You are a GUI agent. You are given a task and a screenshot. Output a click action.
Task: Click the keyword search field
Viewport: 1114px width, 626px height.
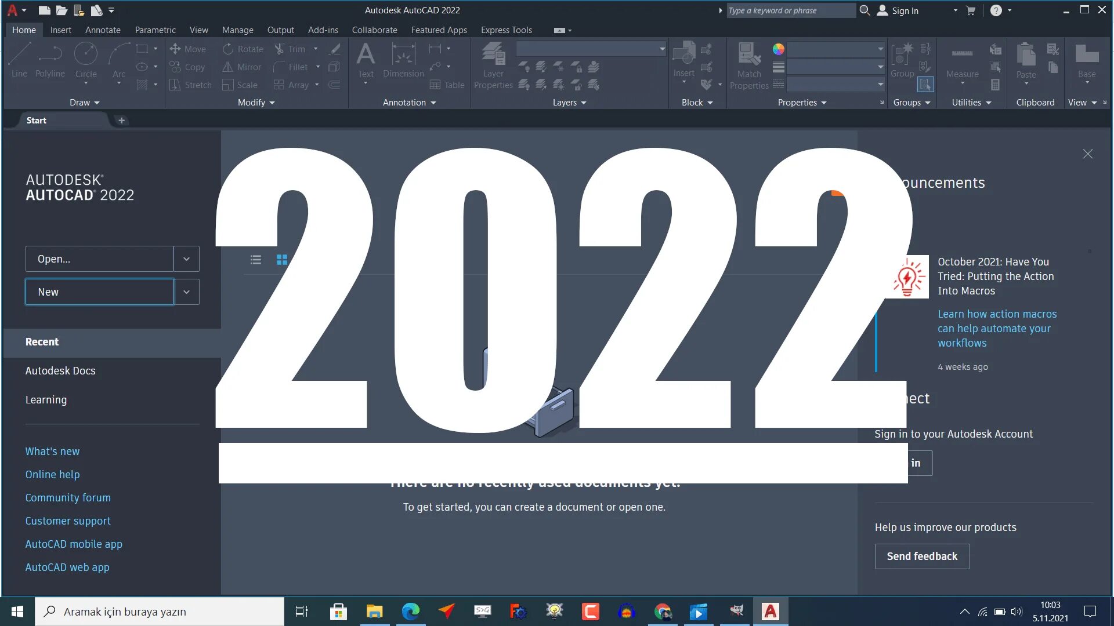point(791,10)
